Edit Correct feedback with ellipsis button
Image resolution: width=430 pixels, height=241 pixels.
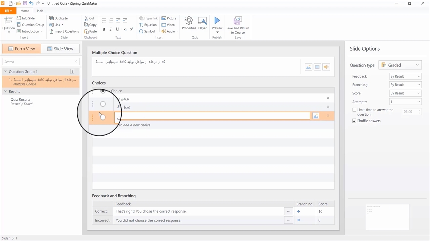(288, 211)
